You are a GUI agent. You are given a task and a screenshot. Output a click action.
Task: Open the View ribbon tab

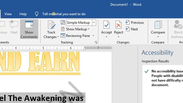point(8,14)
